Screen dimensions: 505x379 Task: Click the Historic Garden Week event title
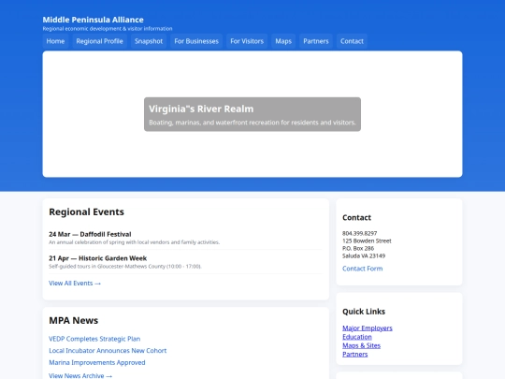pos(97,258)
